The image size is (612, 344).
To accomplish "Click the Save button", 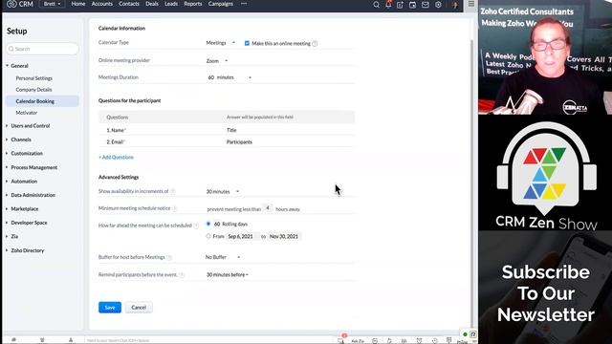I will [110, 308].
